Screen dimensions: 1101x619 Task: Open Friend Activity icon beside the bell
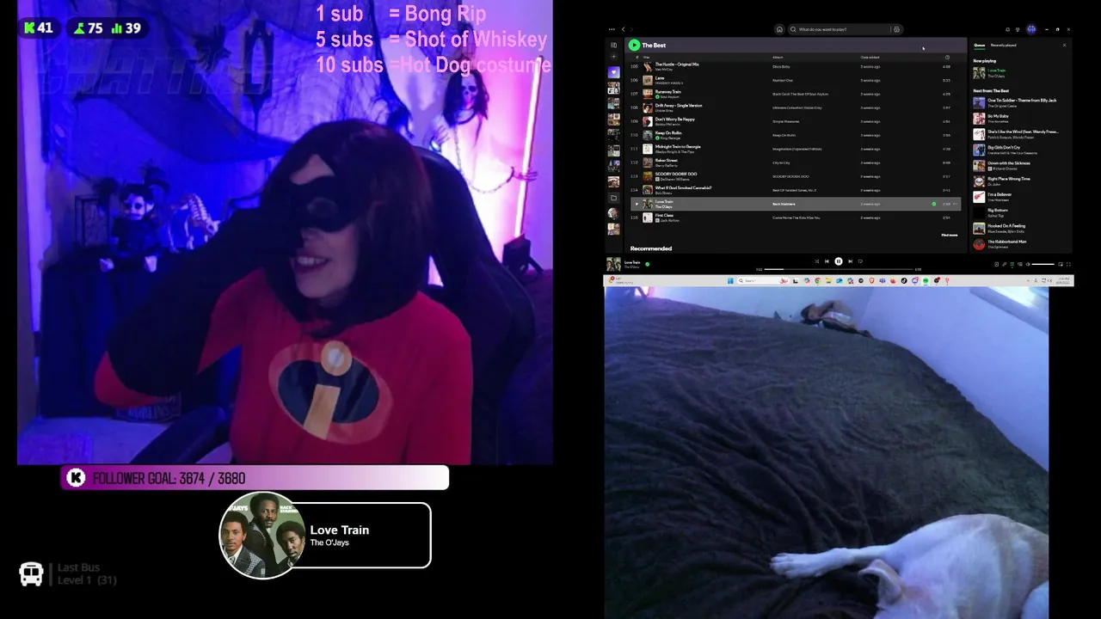(x=1018, y=29)
